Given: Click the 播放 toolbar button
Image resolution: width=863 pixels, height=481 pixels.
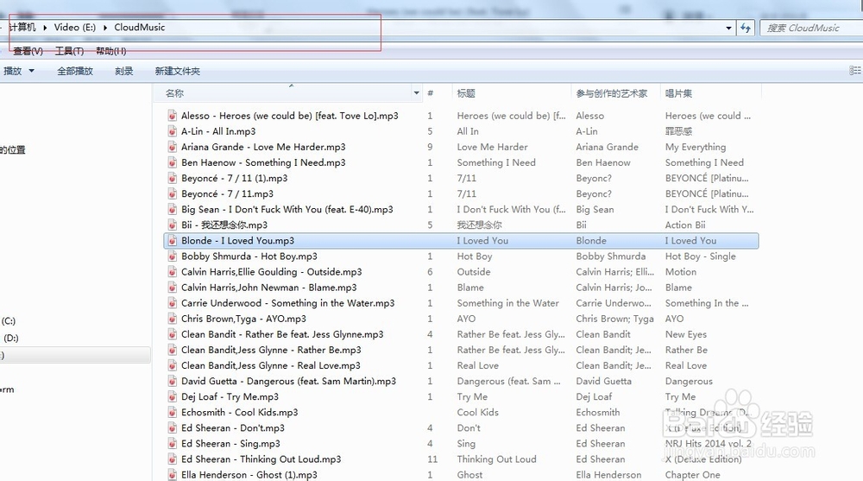Looking at the screenshot, I should point(13,71).
